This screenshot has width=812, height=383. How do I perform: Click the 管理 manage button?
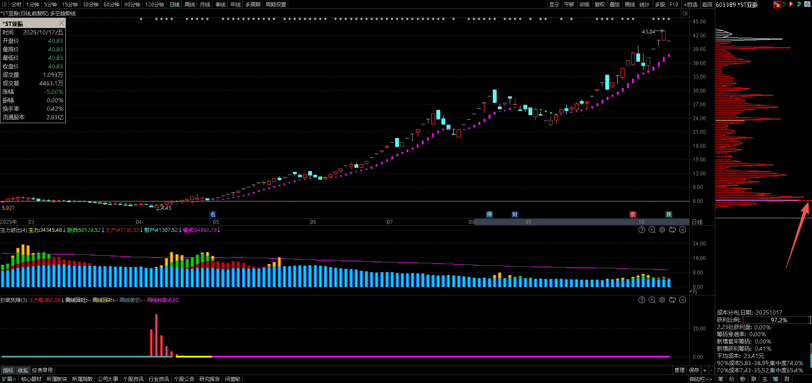[x=679, y=370]
